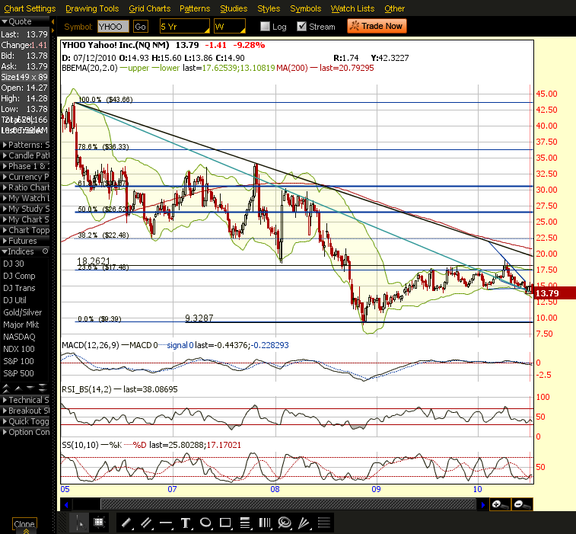This screenshot has width=576, height=534.
Task: Click the left scroll arrow below chart
Action: coord(66,504)
